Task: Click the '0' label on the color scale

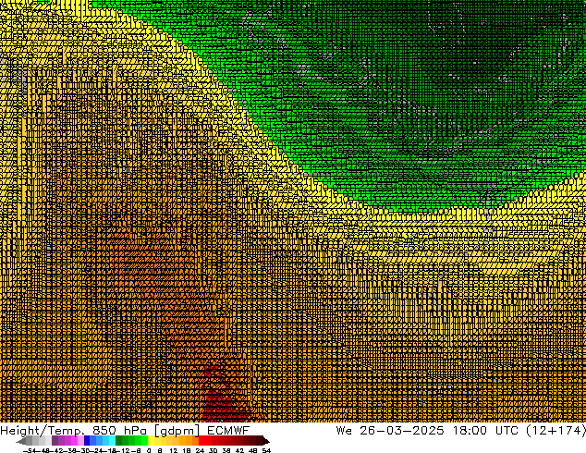Action: (149, 451)
